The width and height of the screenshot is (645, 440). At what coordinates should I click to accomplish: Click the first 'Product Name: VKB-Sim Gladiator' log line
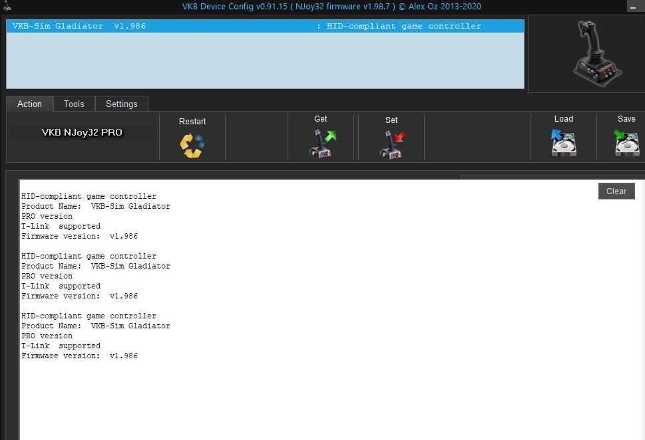pos(95,206)
